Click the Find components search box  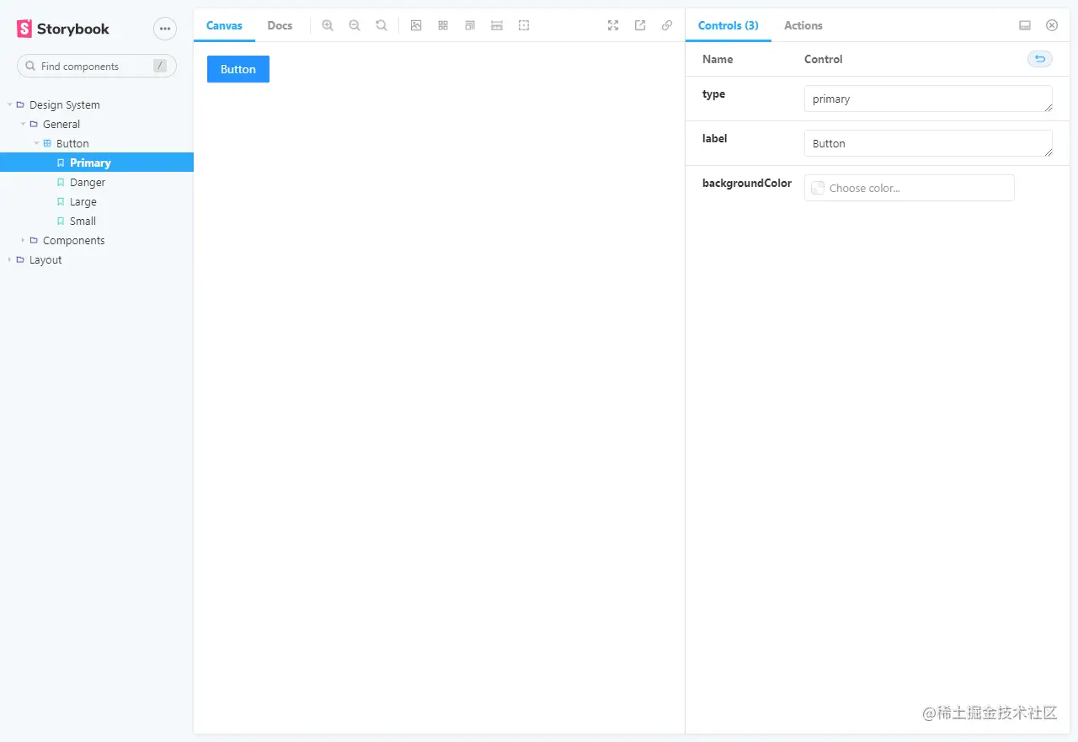coord(96,66)
